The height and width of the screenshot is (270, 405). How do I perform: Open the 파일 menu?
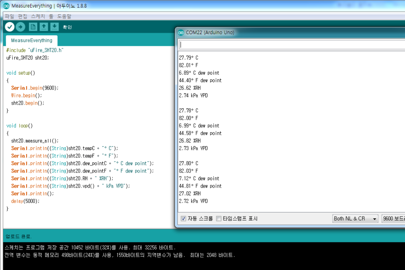pyautogui.click(x=9, y=16)
